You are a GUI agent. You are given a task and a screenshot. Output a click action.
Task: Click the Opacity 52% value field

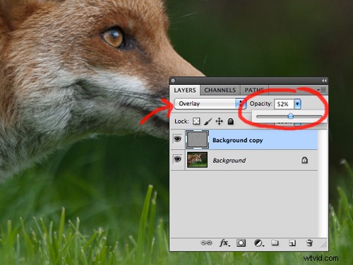point(284,104)
